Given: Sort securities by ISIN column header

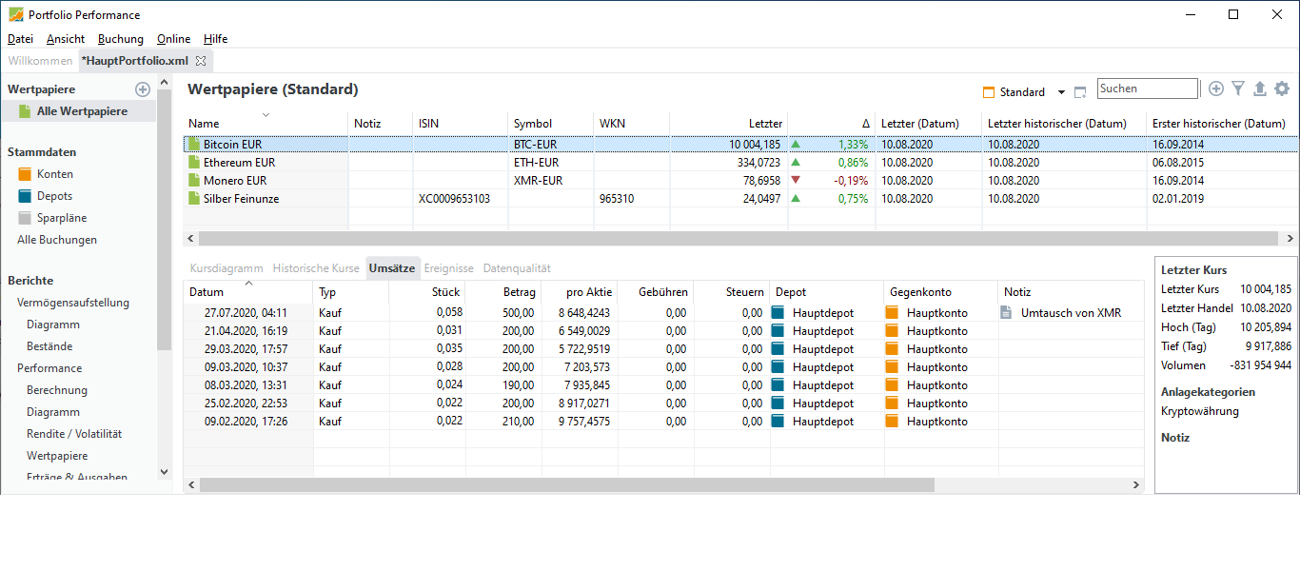Looking at the screenshot, I should click(461, 124).
